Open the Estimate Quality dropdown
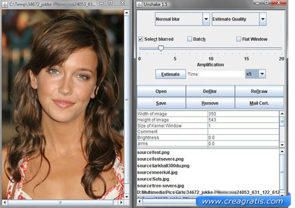 [239, 19]
